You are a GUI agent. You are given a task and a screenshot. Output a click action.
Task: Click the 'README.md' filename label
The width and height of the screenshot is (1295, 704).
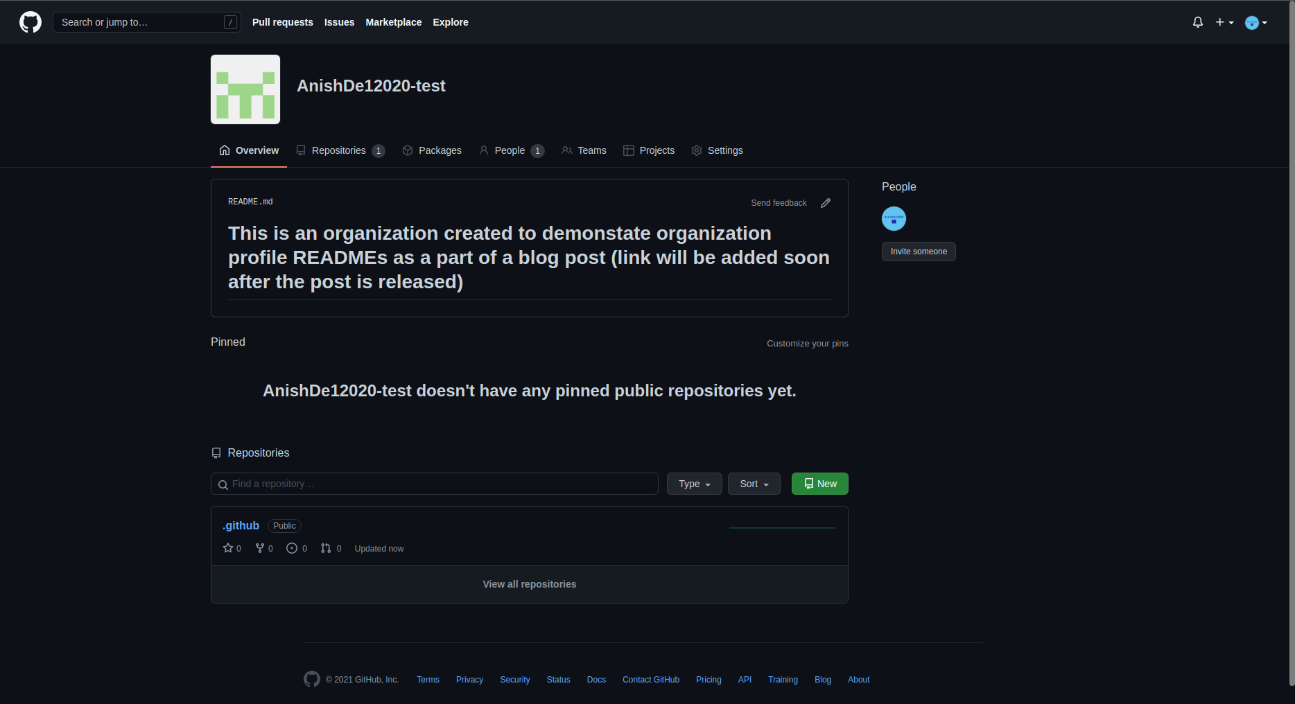(250, 202)
